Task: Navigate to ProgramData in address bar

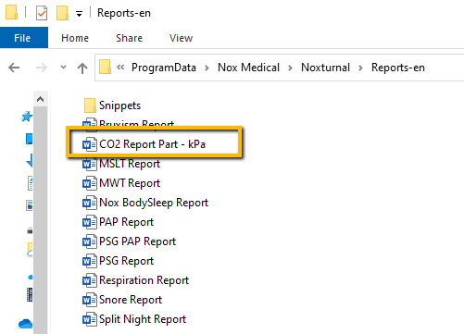Action: point(164,68)
